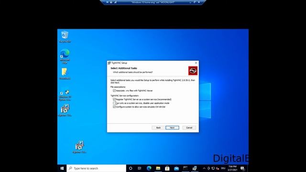Click the restore button on the session connection bar
This screenshot has width=306, height=172.
point(195,2)
